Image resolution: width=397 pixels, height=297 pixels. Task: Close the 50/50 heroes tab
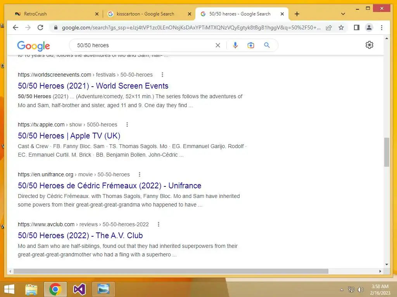[x=282, y=14]
